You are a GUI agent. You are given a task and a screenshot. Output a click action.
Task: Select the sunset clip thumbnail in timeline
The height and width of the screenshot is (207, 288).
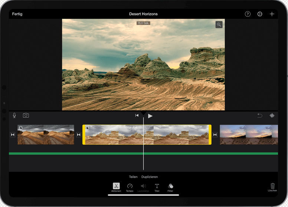click(248, 135)
